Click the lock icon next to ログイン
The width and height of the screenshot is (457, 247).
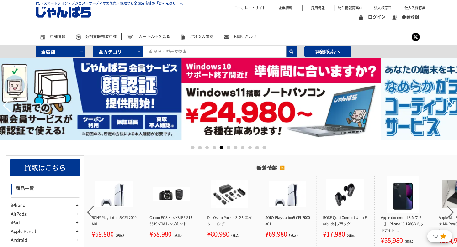tap(361, 17)
